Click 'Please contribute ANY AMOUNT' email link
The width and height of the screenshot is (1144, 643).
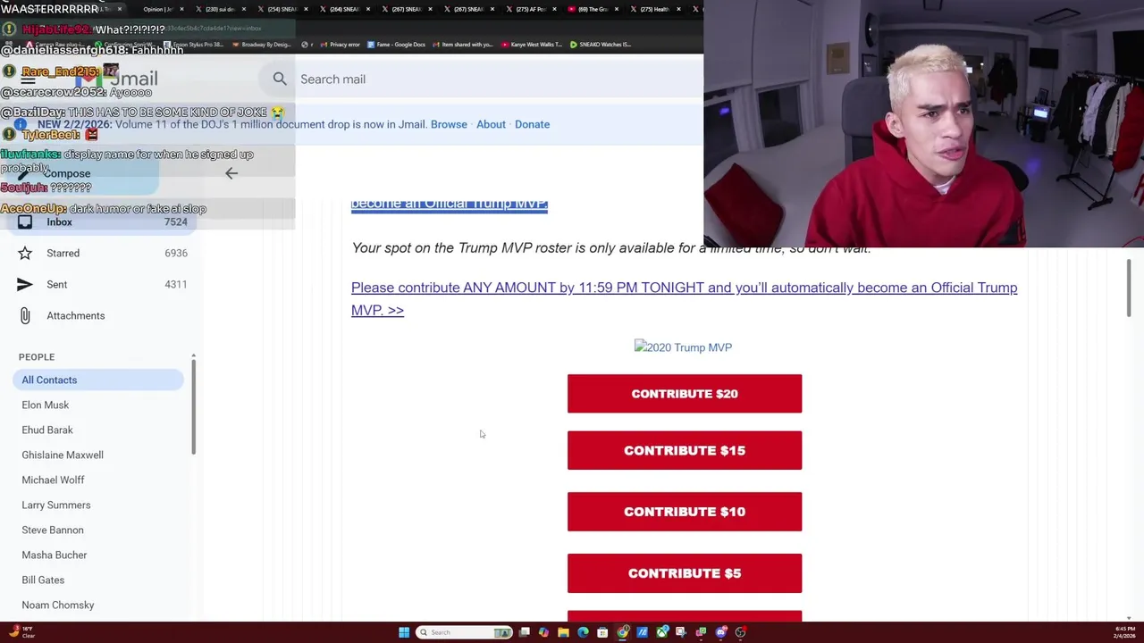tap(684, 298)
